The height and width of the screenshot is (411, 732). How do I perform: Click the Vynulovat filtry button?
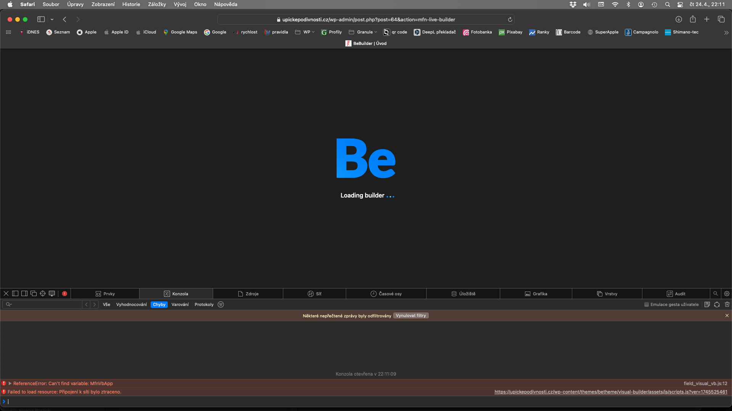411,315
